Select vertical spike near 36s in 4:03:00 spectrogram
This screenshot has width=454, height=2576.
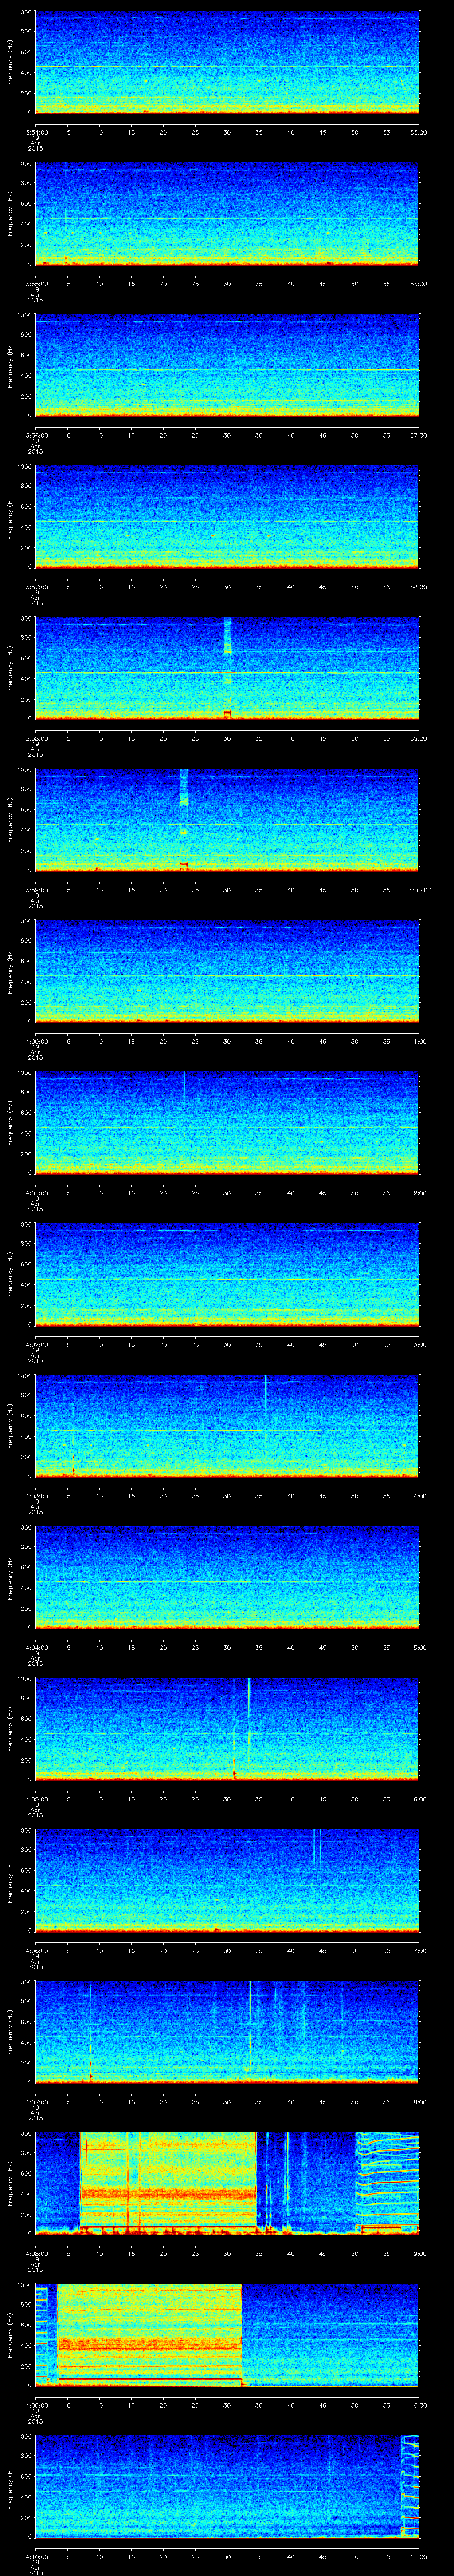[x=266, y=1425]
